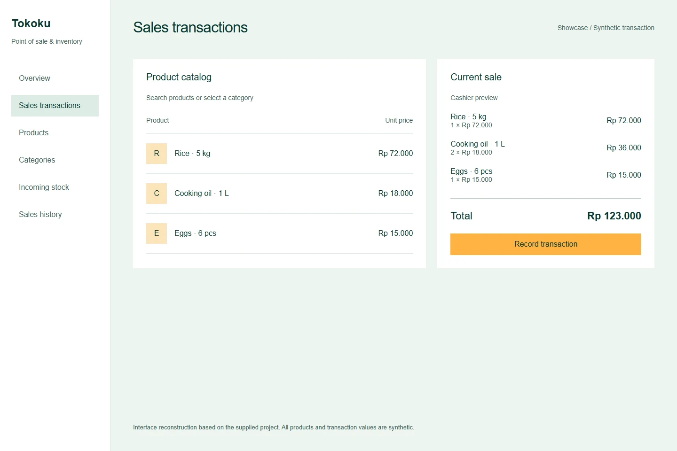Viewport: 677px width, 451px height.
Task: Click the Total label in Current sale
Action: pos(461,216)
